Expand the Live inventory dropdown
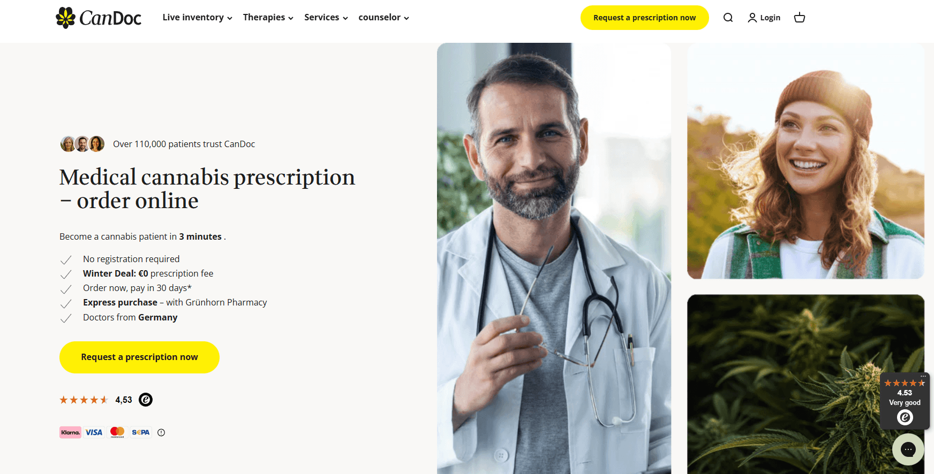 pos(197,18)
